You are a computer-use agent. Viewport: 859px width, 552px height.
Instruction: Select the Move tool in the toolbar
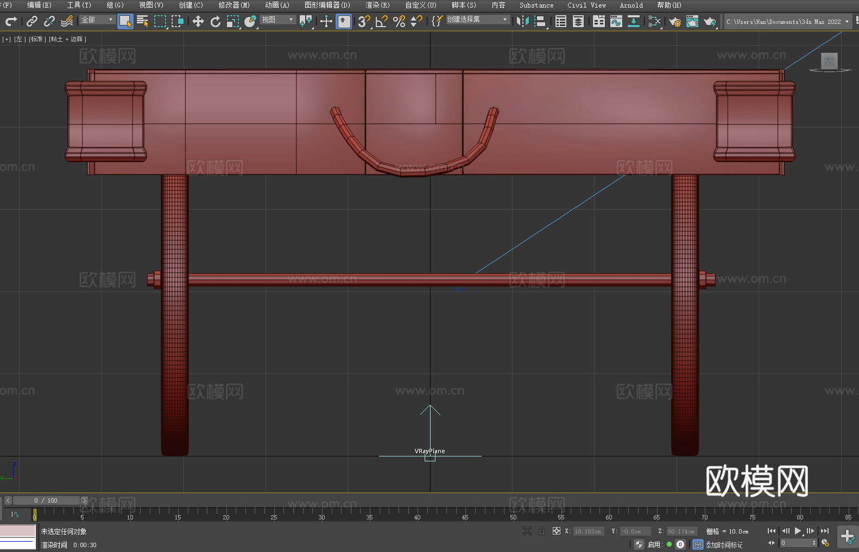click(x=198, y=21)
